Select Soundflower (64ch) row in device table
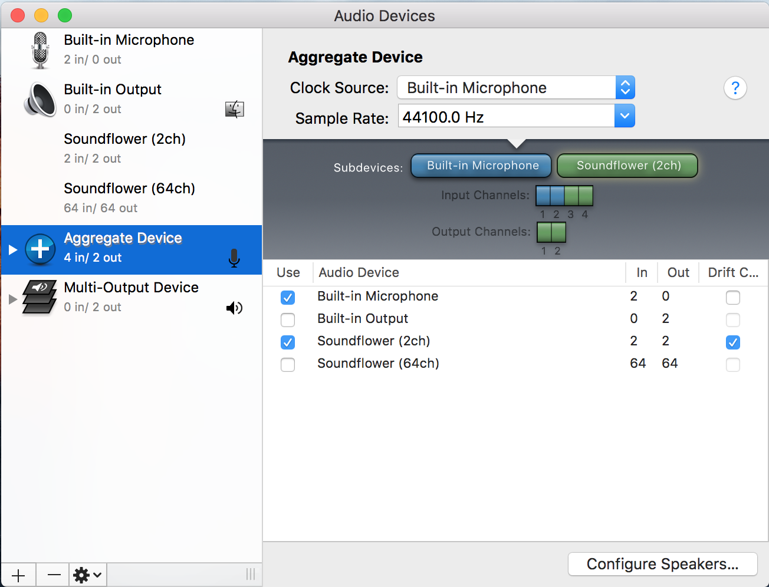The height and width of the screenshot is (587, 769). pos(515,364)
